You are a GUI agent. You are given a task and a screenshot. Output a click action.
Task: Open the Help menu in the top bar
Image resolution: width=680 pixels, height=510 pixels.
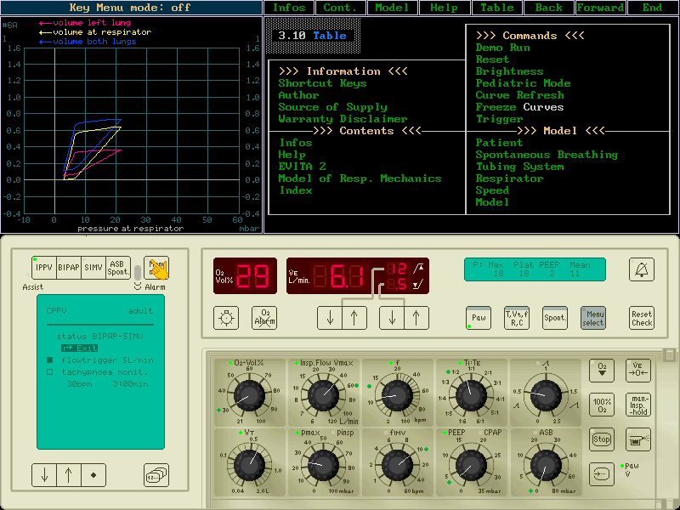point(444,8)
